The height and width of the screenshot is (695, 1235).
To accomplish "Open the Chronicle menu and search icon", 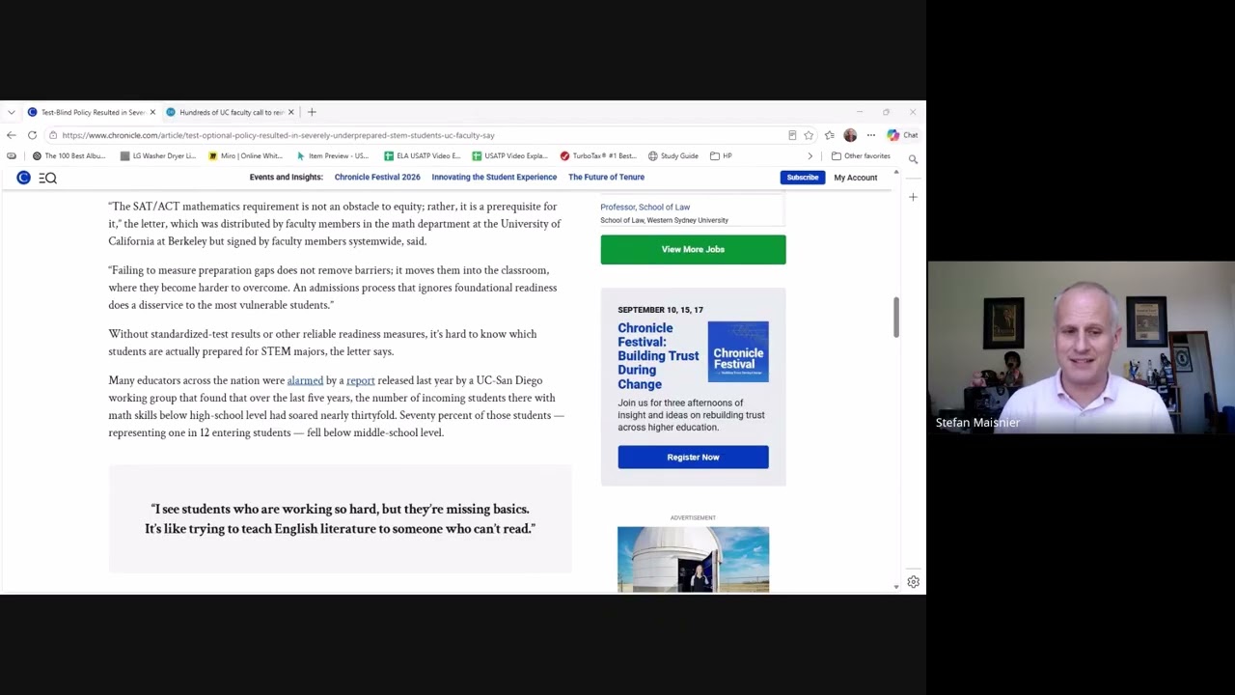I will (48, 178).
